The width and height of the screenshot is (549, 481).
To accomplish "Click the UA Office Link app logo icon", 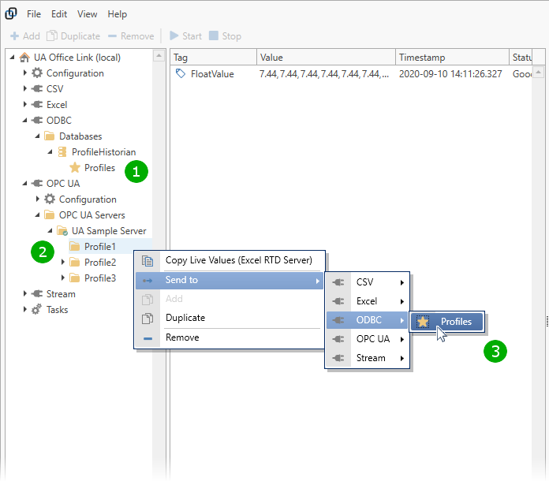I will pyautogui.click(x=11, y=13).
